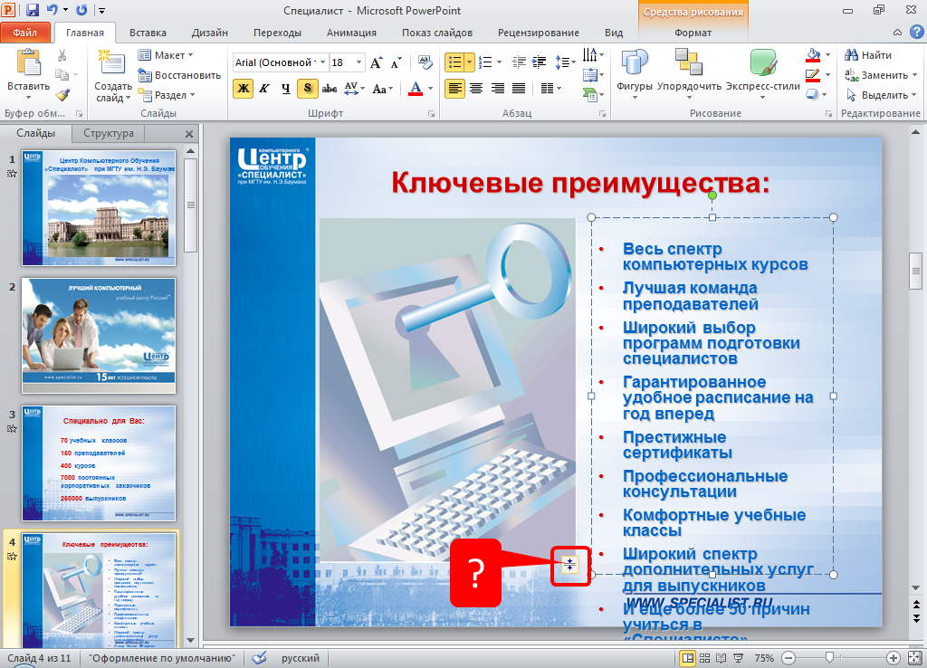Toggle Italic (К) formatting
The height and width of the screenshot is (668, 927).
pyautogui.click(x=264, y=88)
